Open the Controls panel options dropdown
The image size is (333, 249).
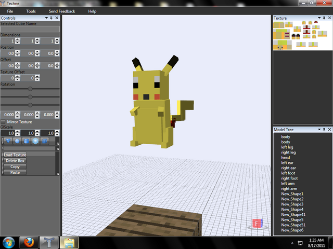tap(46, 18)
